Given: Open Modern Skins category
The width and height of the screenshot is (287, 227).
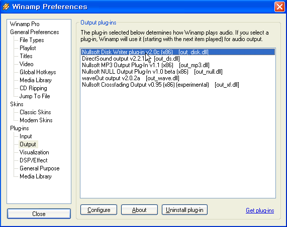Looking at the screenshot, I should [36, 120].
